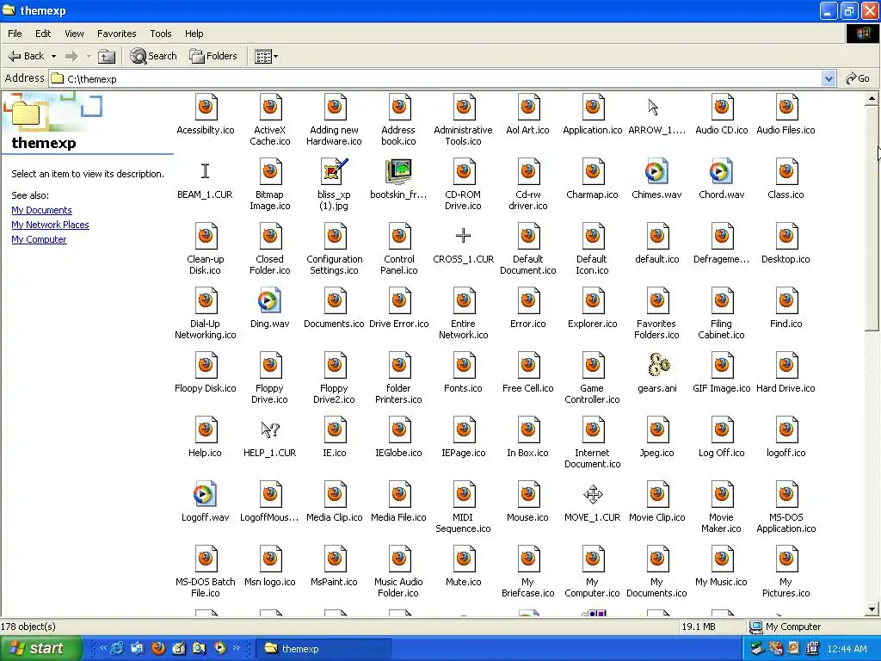Open the Forward history dropdown arrow
Viewport: 881px width, 661px height.
click(89, 56)
